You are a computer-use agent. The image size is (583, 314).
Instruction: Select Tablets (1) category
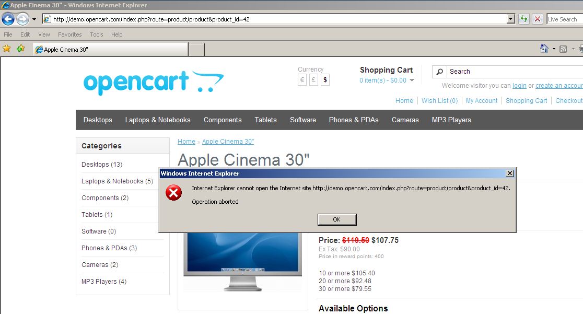(x=97, y=214)
